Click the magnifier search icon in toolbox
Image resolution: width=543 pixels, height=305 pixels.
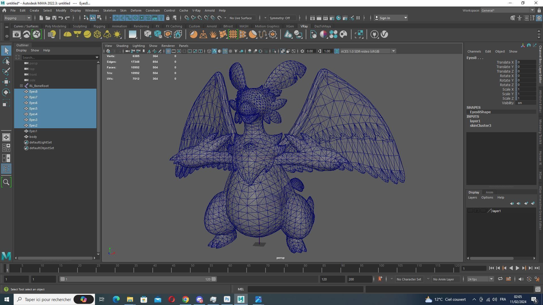click(x=6, y=182)
